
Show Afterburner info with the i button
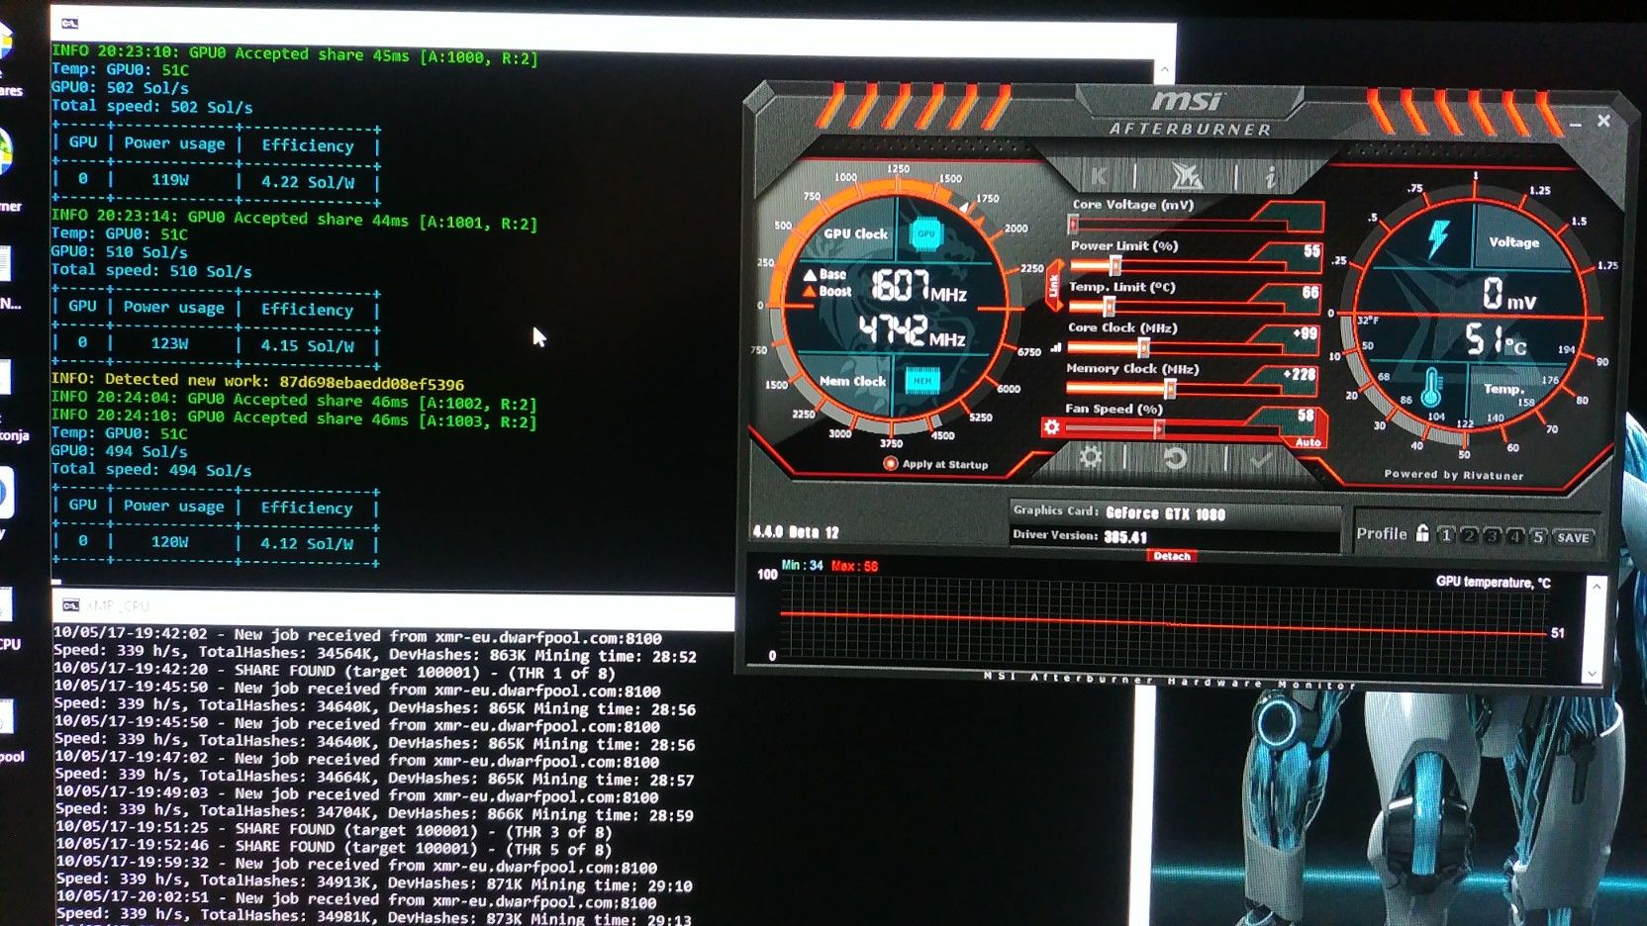(1270, 177)
